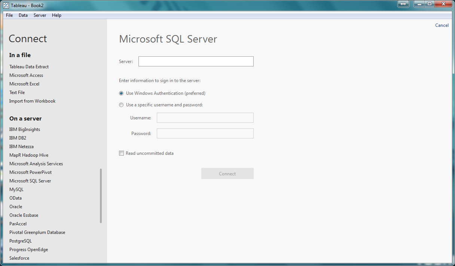Choose Tableau Data Extract connection
Image resolution: width=455 pixels, height=266 pixels.
click(x=29, y=67)
